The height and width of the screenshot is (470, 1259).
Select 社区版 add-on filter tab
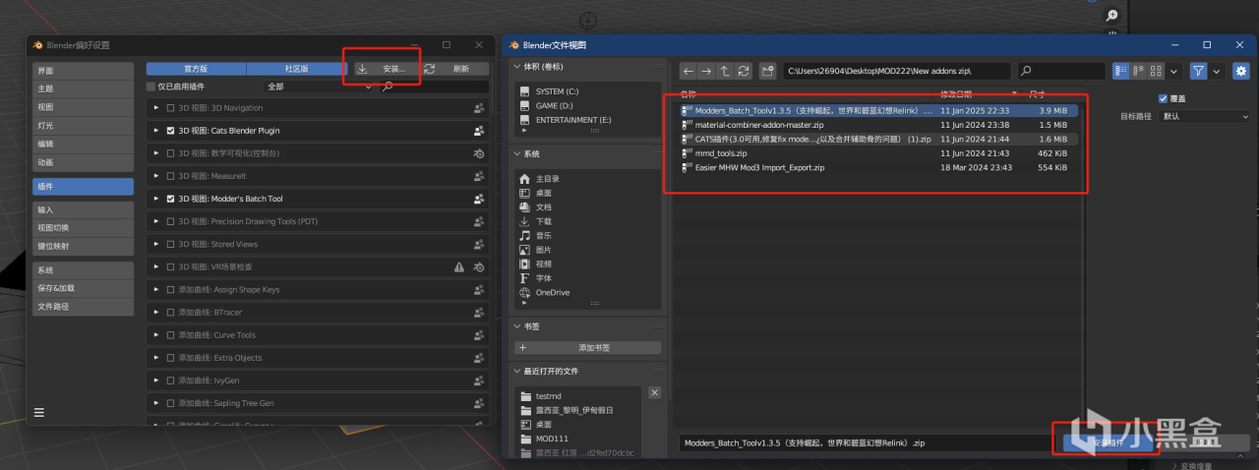pos(296,69)
